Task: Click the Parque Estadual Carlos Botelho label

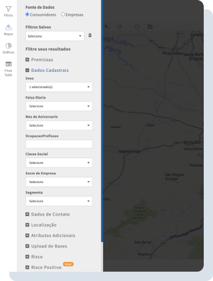Action: [x=139, y=213]
